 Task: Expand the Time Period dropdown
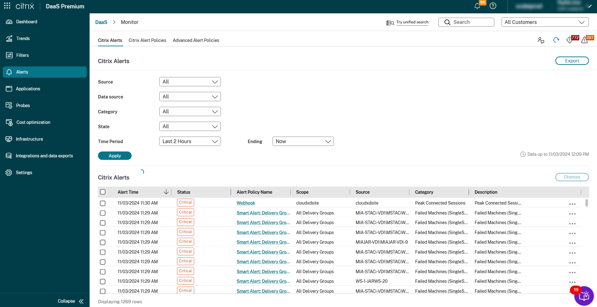click(190, 141)
